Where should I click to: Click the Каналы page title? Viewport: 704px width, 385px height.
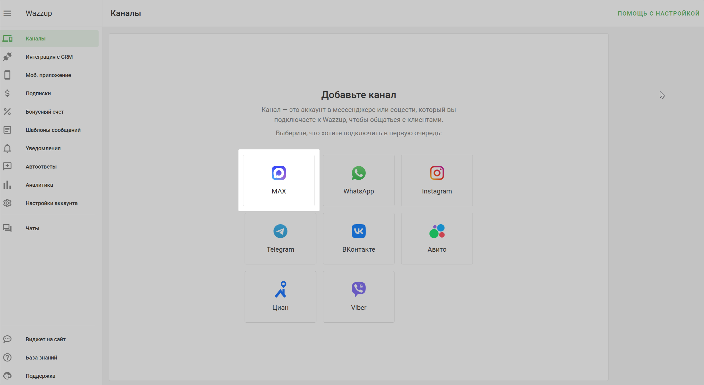pyautogui.click(x=126, y=13)
